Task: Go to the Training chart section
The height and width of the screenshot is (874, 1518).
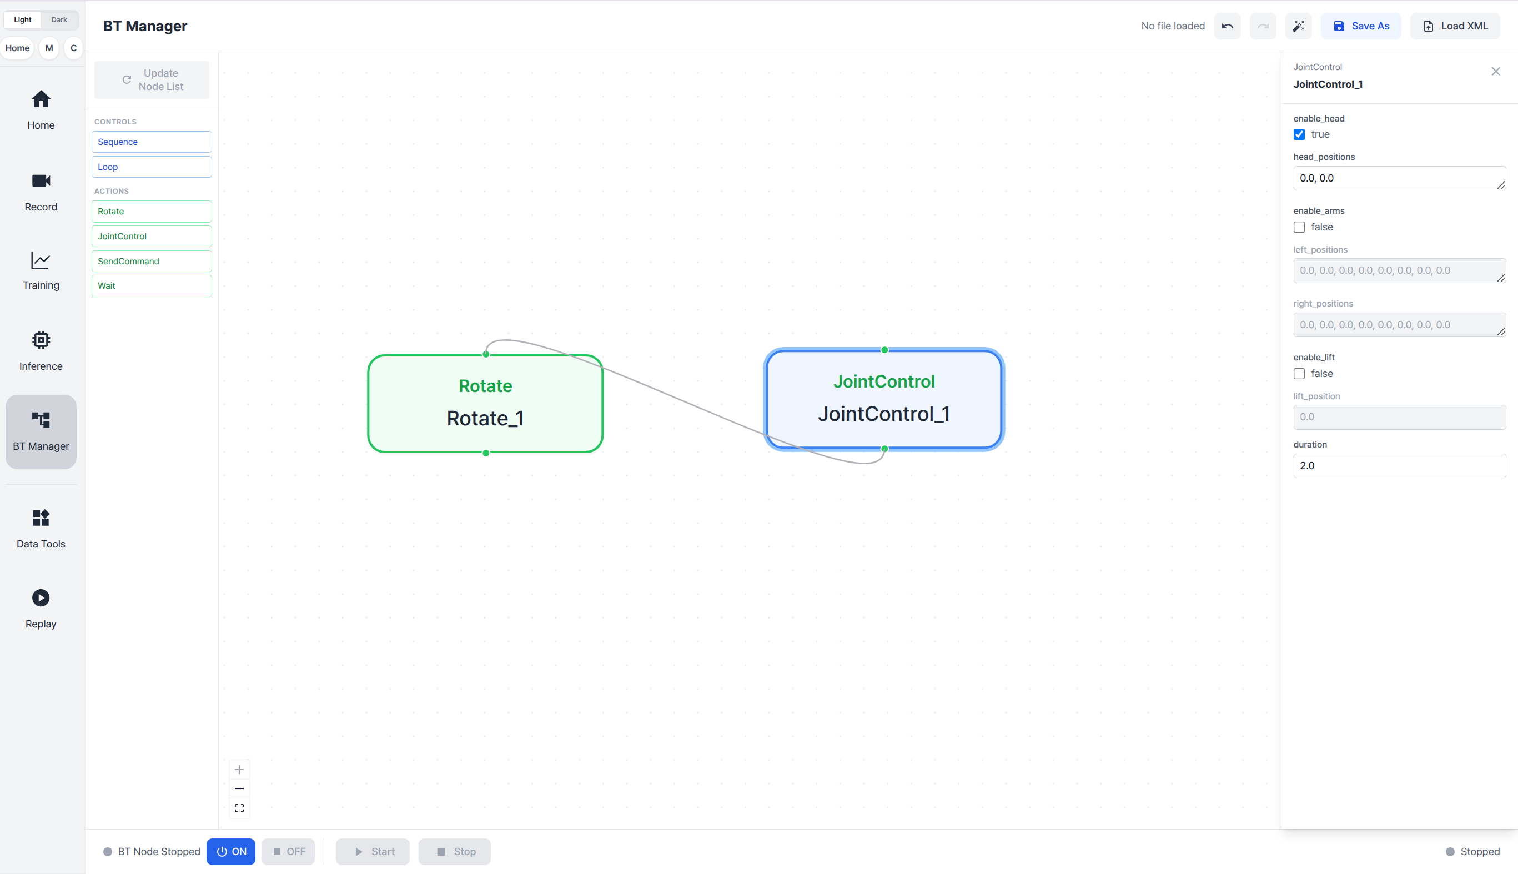Action: tap(41, 271)
